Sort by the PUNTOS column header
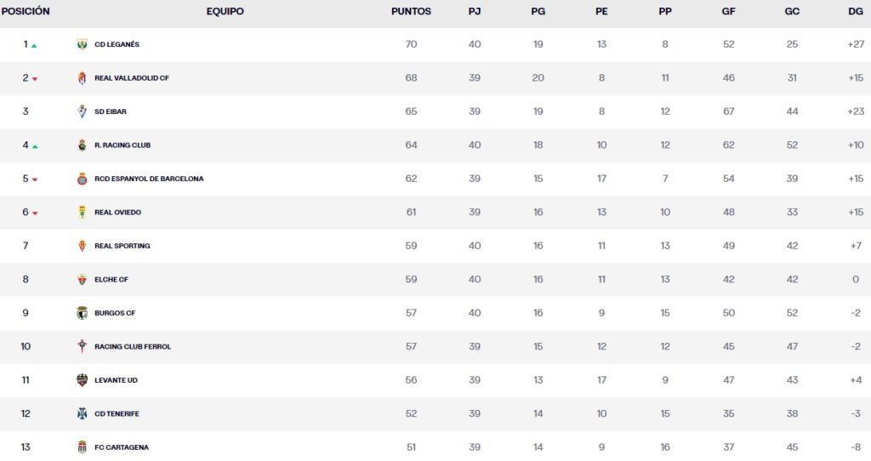871x461 pixels. [411, 12]
